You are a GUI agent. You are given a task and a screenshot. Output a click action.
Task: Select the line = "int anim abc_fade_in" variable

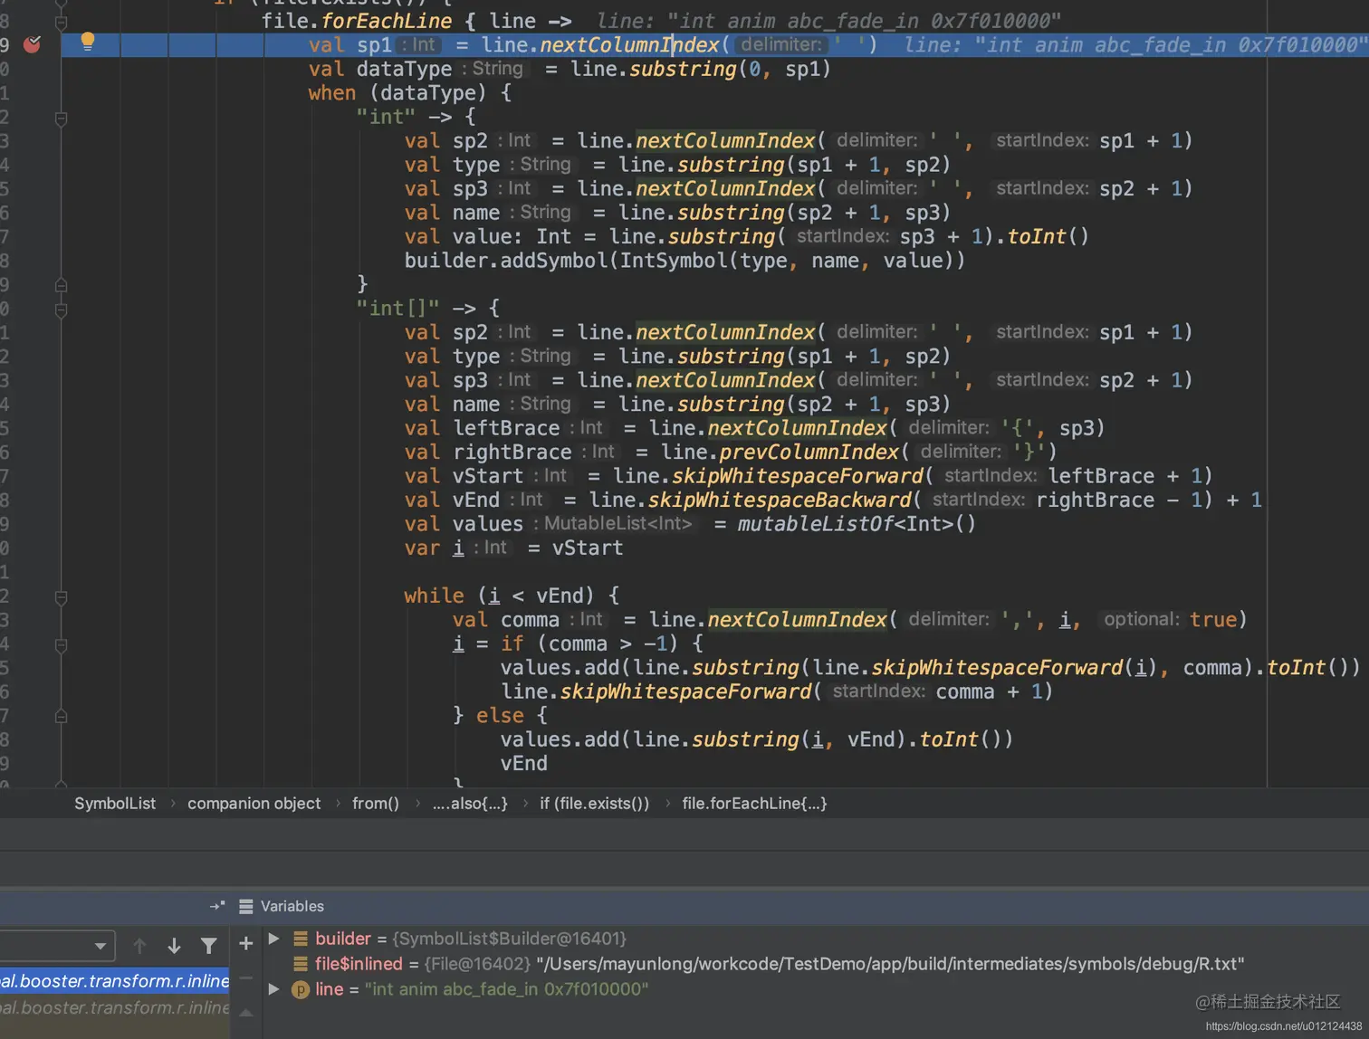point(482,989)
